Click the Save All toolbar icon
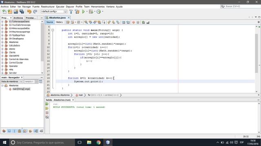This screenshot has height=146, width=261. [22, 12]
